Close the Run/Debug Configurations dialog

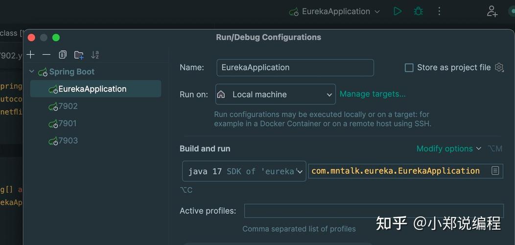tap(31, 38)
